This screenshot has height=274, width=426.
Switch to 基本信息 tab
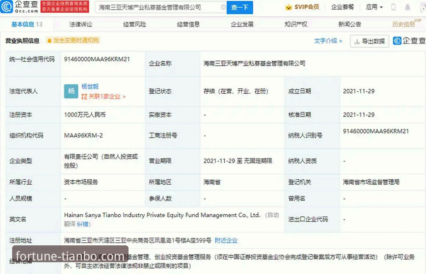(27, 24)
